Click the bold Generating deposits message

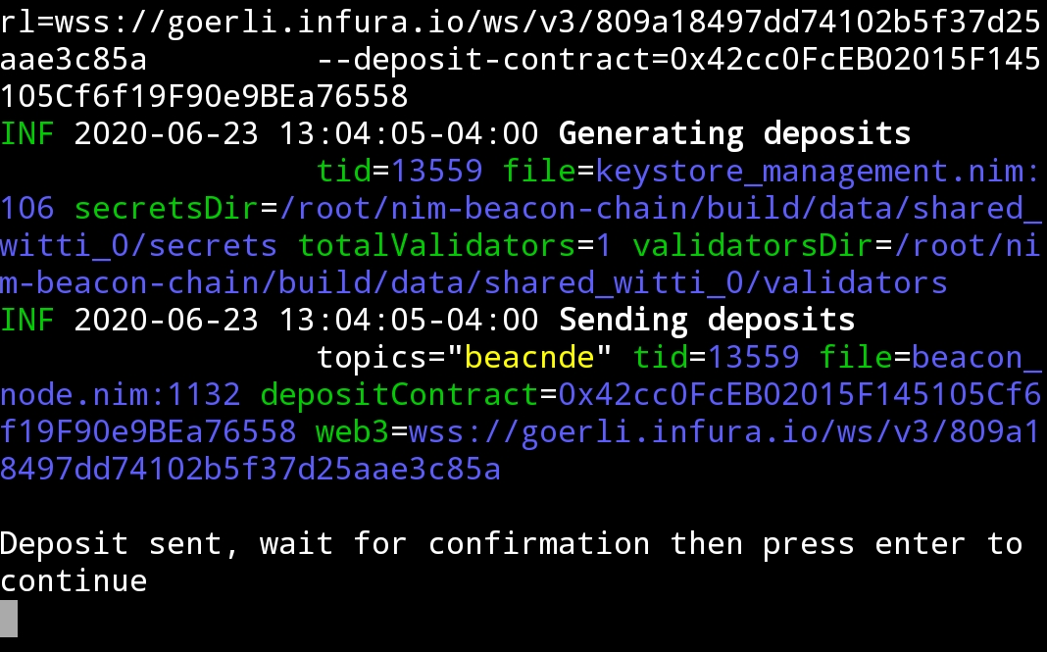(734, 133)
